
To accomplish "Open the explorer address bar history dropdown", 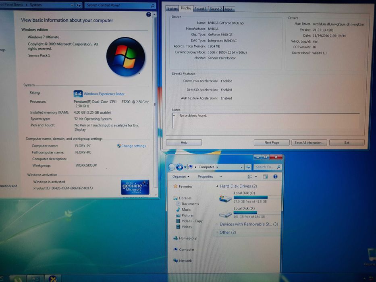I will 241,167.
